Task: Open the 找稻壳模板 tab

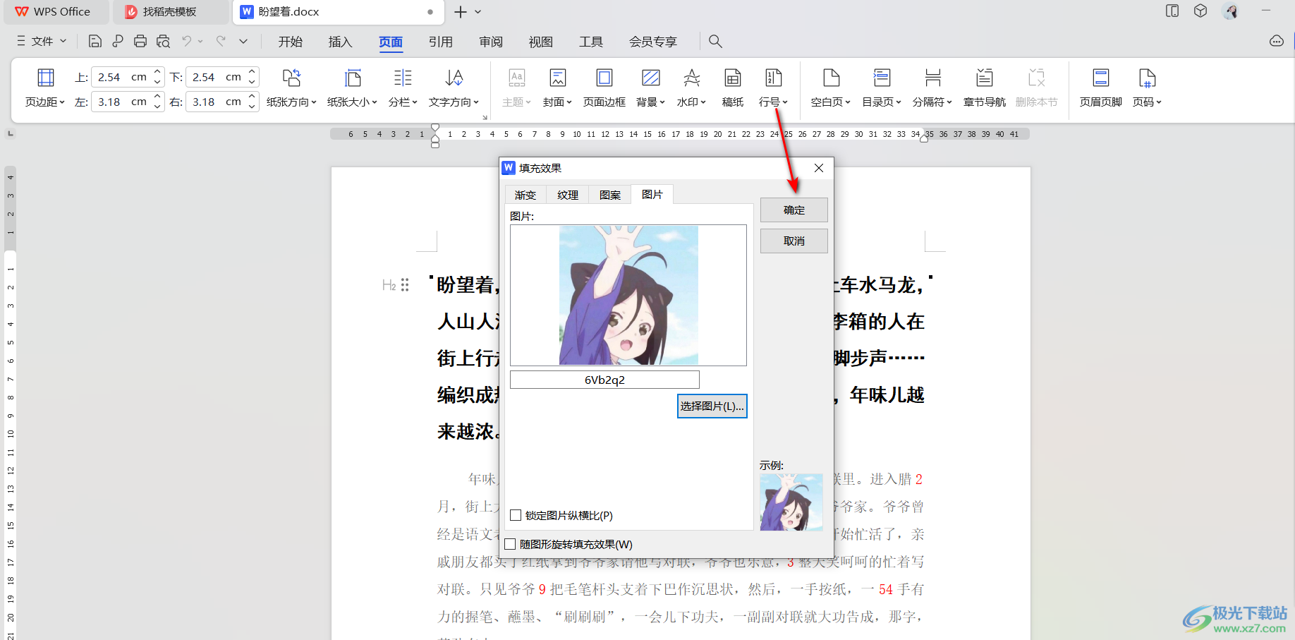Action: click(x=169, y=12)
